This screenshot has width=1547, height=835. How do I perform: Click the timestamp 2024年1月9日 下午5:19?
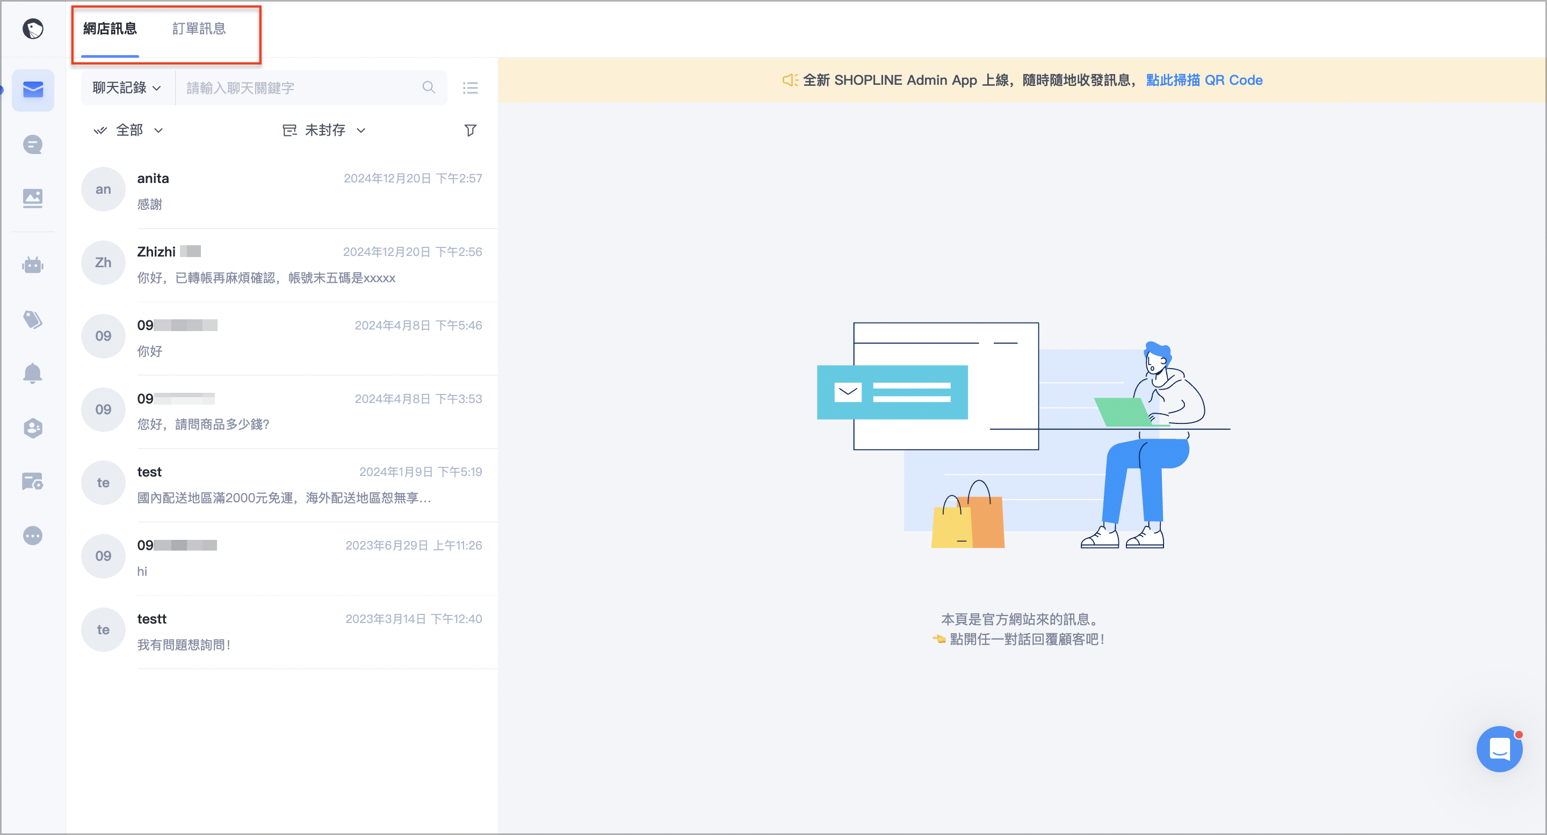(421, 472)
